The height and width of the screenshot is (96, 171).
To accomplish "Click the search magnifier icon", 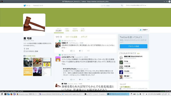I will click(122, 5).
